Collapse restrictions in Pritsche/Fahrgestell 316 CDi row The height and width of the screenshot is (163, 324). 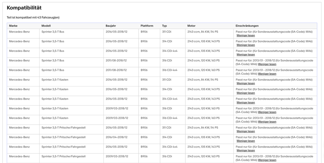point(267,160)
